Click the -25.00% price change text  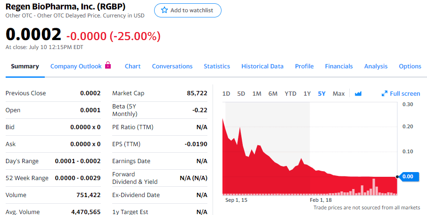[x=135, y=36]
